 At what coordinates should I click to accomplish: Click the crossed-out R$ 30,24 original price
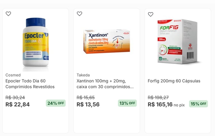coord(15,98)
